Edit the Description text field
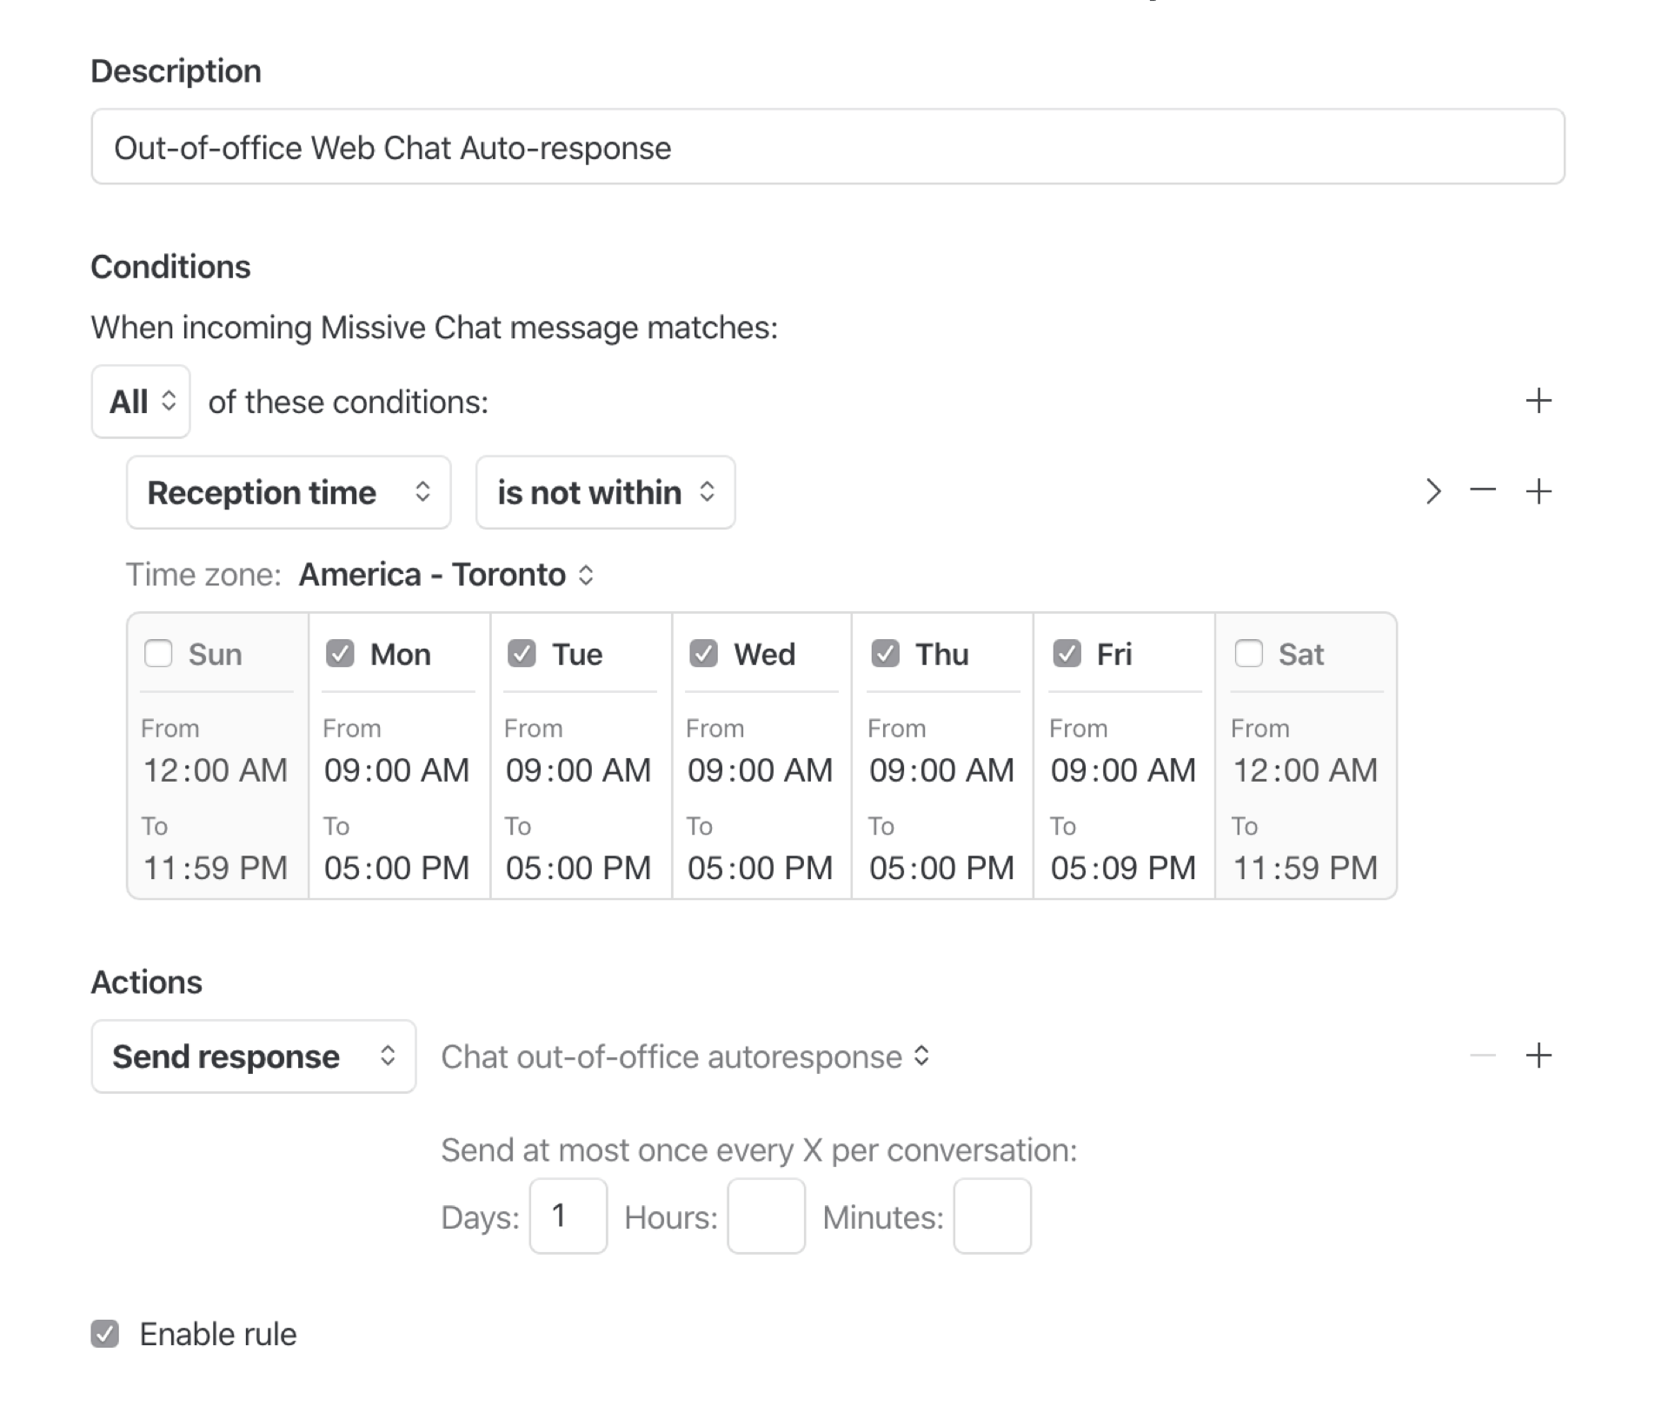The height and width of the screenshot is (1406, 1655). (x=826, y=147)
